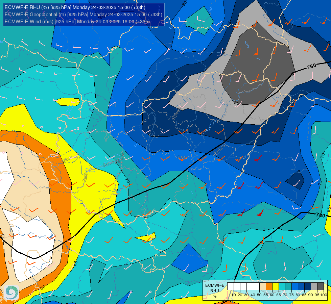Image resolution: width=331 pixels, height=304 pixels.
Task: Select the RHU 925 hPa title line
Action: (x=75, y=7)
